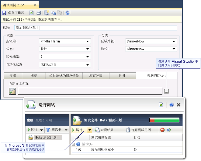Click the 添加到购物车中 test case title cell
201x161 pixels.
tap(102, 150)
